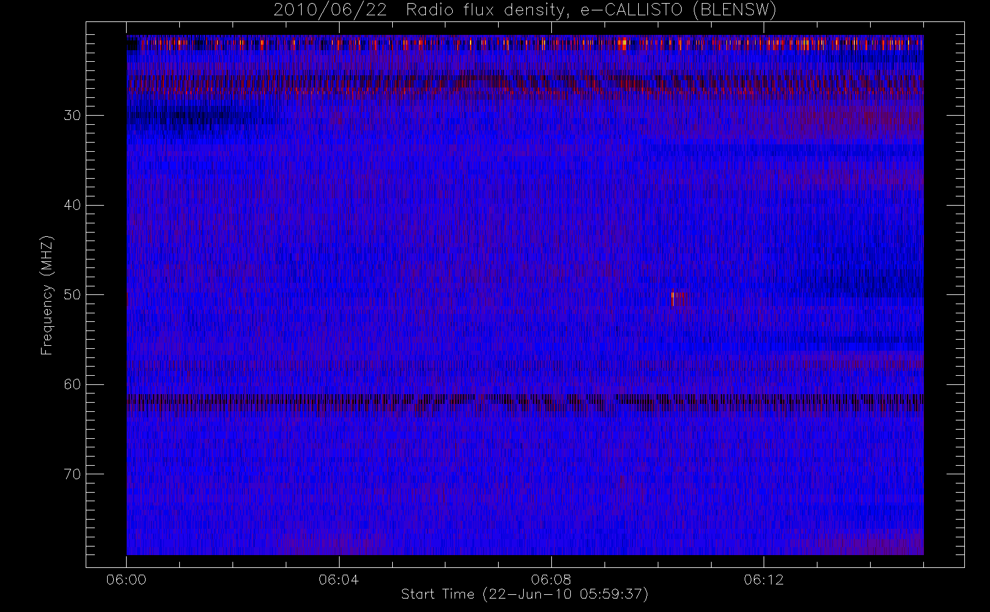Click the '50' frequency tick label

[x=72, y=294]
